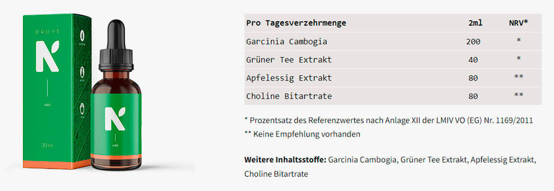Click the bottom round icon on the box side
The image size is (554, 191).
click(82, 107)
